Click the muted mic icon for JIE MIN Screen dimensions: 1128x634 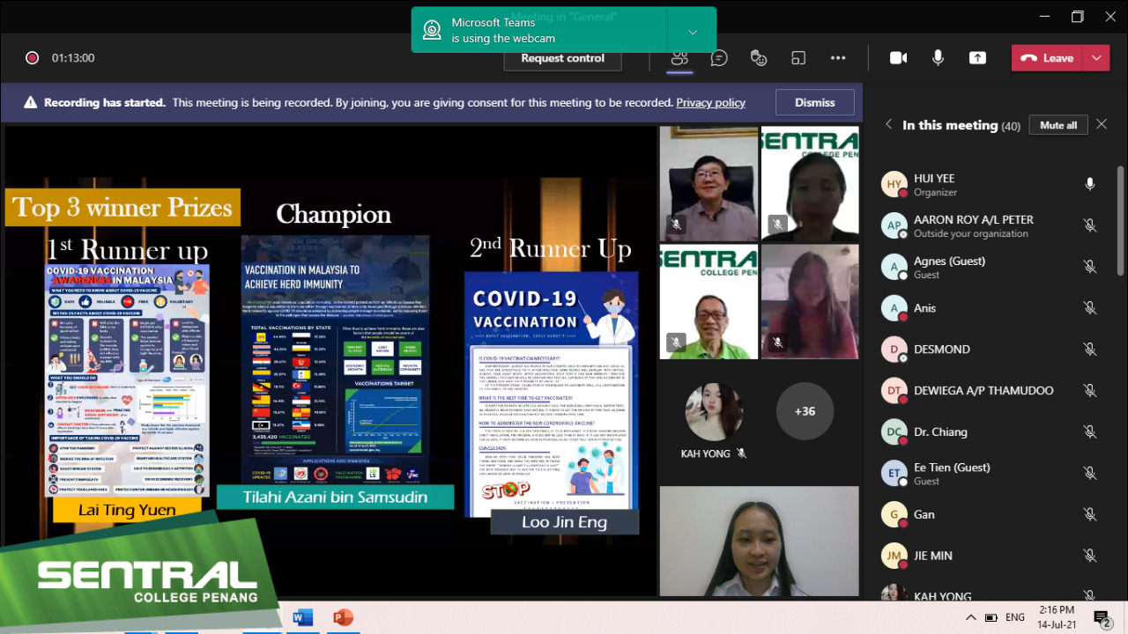[x=1090, y=556]
